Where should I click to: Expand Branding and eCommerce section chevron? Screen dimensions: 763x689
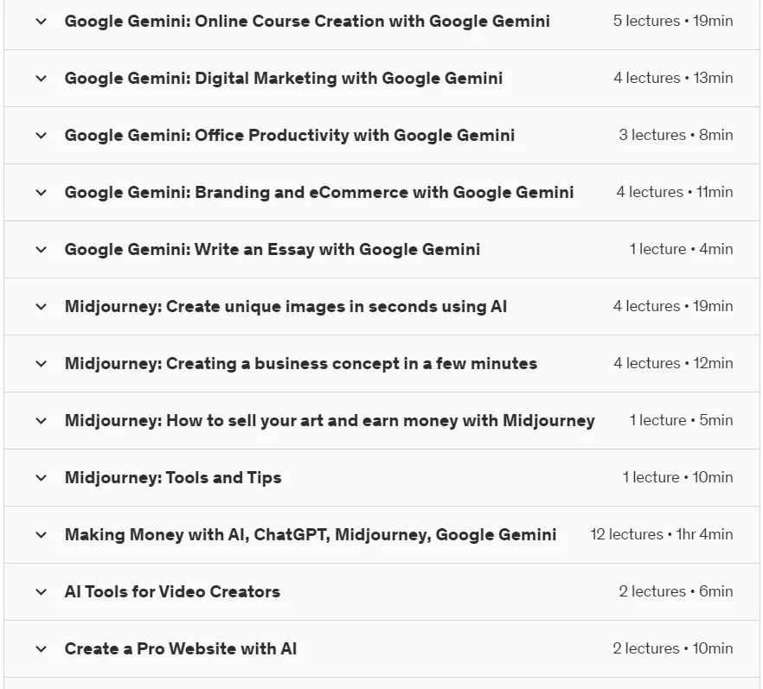[x=42, y=193]
